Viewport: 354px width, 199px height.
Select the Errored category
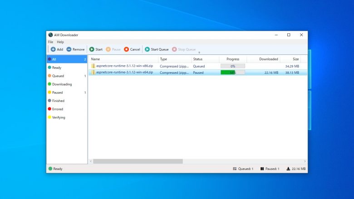(x=67, y=109)
